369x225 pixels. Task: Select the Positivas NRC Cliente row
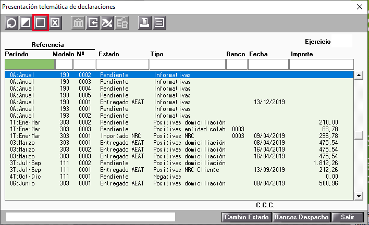[x=179, y=170]
